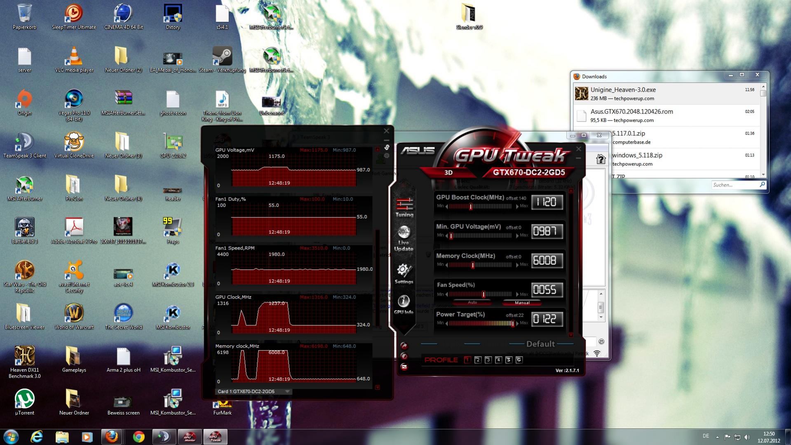Viewport: 791px width, 445px height.
Task: Decrease GPU Boost Clock with Min arrow
Action: pyautogui.click(x=446, y=206)
